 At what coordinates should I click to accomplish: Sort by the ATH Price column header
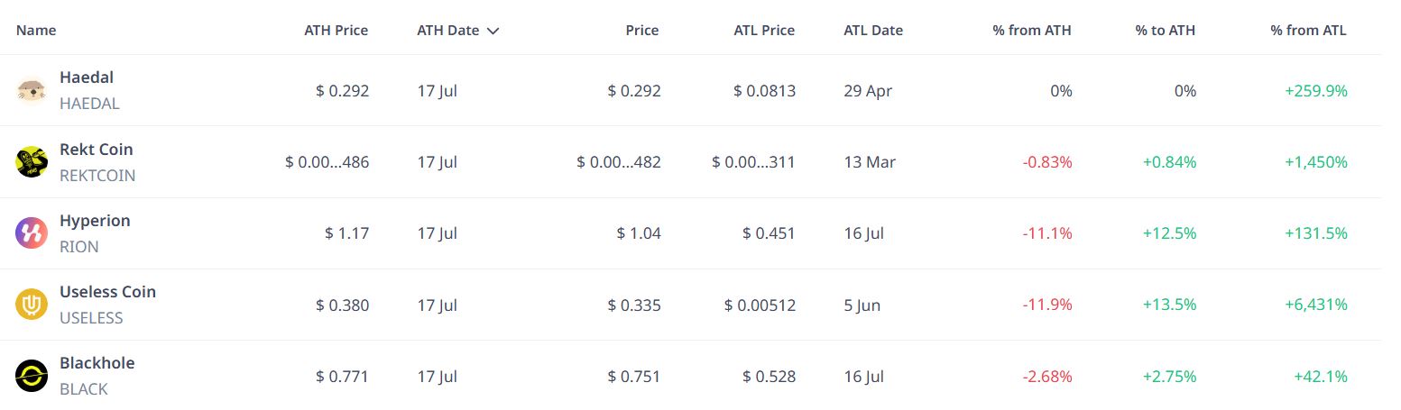click(336, 30)
